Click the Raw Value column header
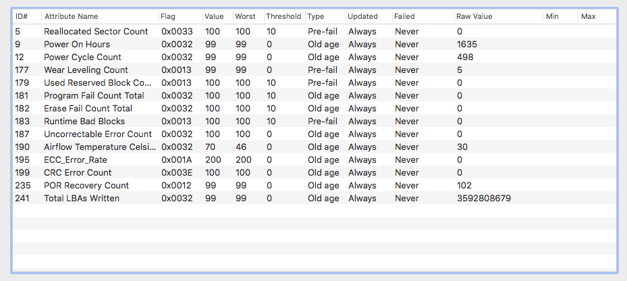The height and width of the screenshot is (281, 627). coord(498,16)
